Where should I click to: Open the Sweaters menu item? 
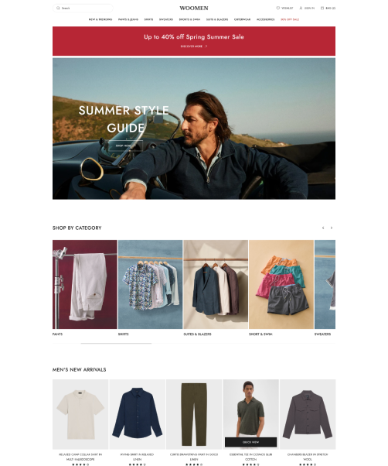click(166, 19)
